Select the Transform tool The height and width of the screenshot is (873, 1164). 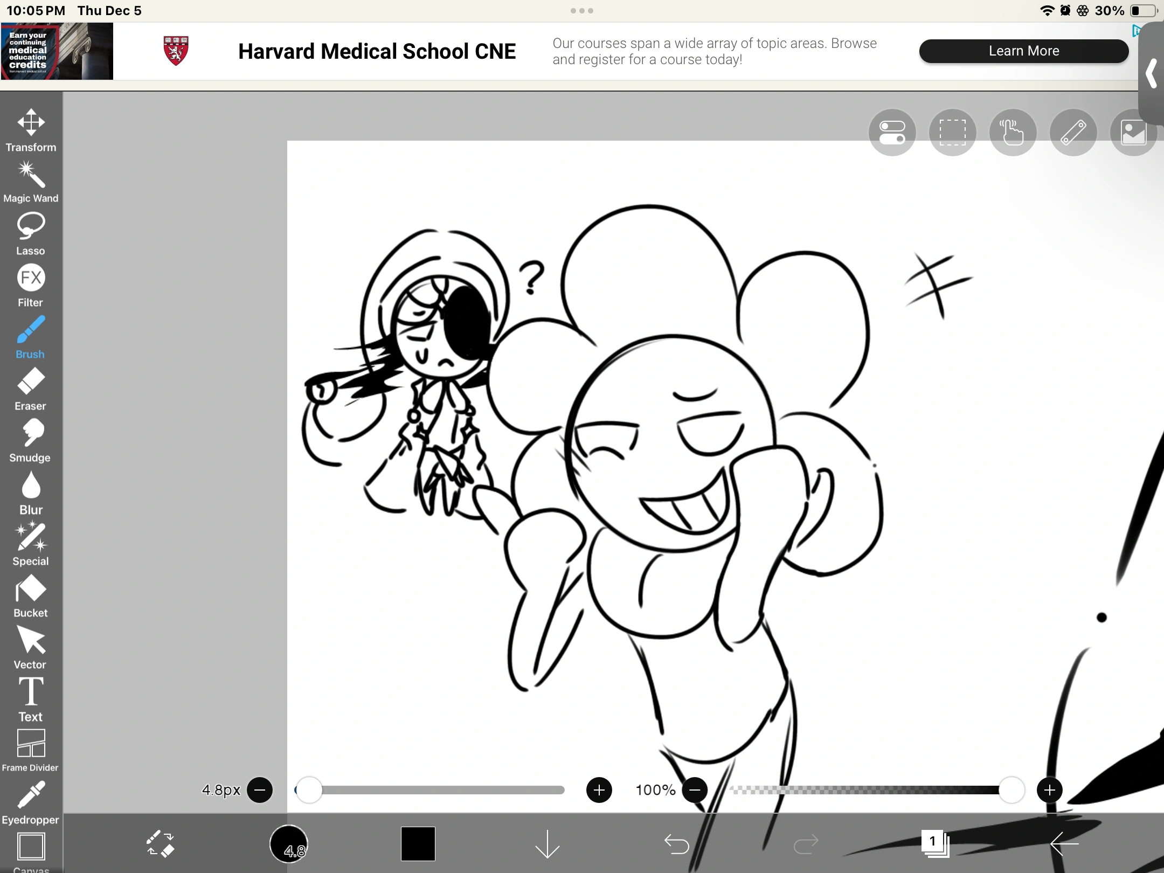(x=31, y=128)
